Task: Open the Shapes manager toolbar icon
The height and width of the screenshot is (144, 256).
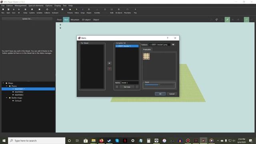Action: pos(89,11)
